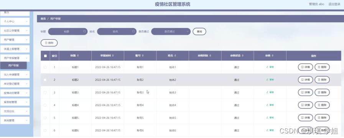Delete row 标题3 with 删除 button
This screenshot has width=344, height=138.
pyautogui.click(x=322, y=92)
